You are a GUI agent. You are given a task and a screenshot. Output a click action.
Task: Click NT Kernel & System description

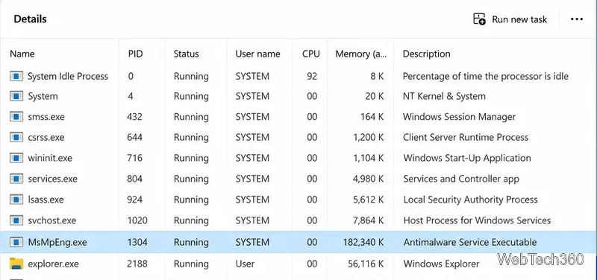tap(444, 96)
